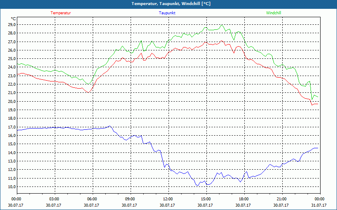Click the 27,0 y-axis value
The height and width of the screenshot is (210, 337).
pos(12,42)
